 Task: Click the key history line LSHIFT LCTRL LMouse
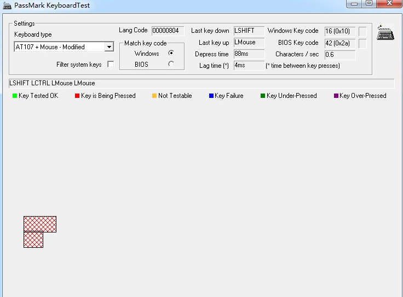(x=201, y=83)
